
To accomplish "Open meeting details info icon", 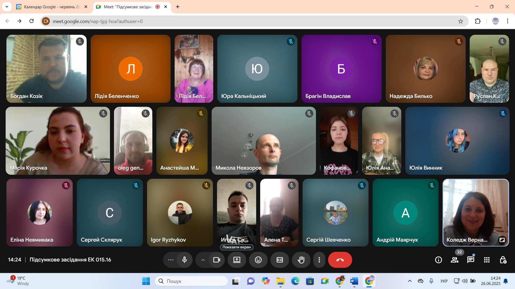I will 438,260.
